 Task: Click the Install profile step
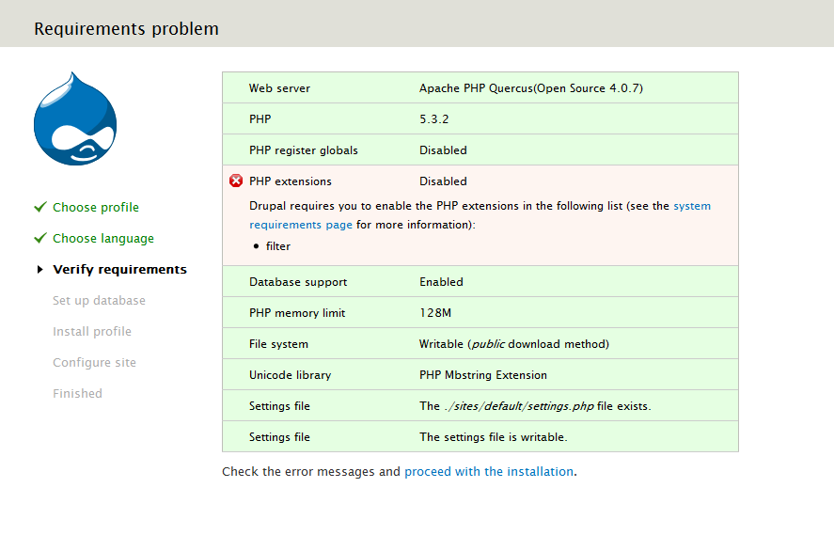point(92,332)
